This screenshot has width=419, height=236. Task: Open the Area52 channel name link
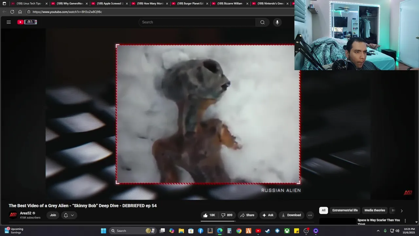tap(26, 213)
